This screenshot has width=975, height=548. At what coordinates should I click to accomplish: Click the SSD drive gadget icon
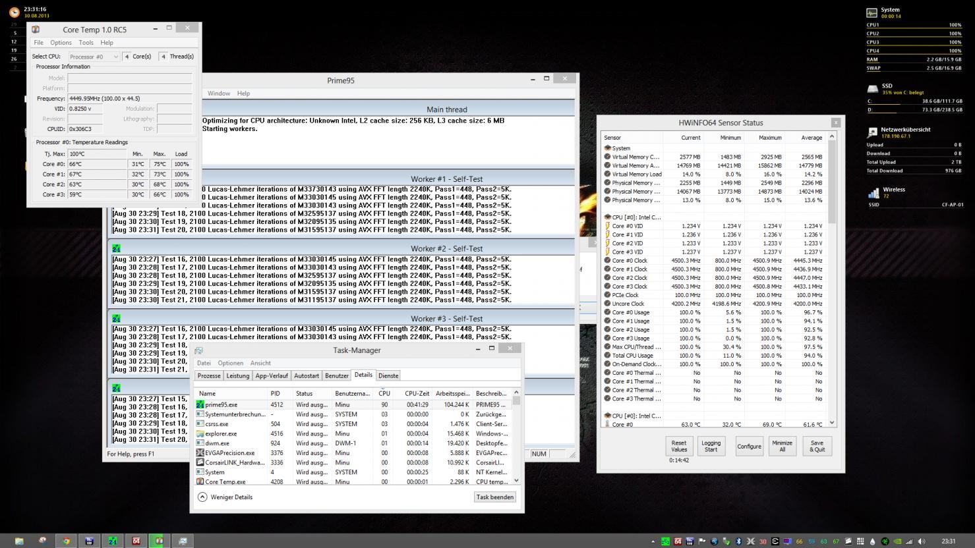(872, 89)
